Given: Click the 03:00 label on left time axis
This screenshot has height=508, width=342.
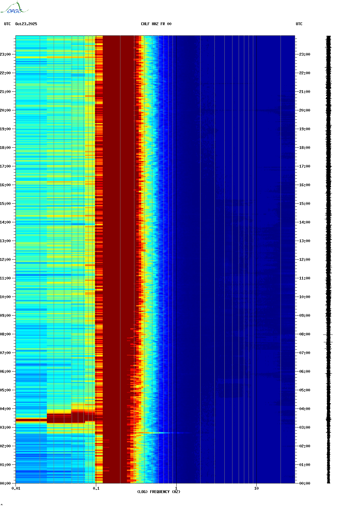Looking at the screenshot, I should tap(6, 427).
